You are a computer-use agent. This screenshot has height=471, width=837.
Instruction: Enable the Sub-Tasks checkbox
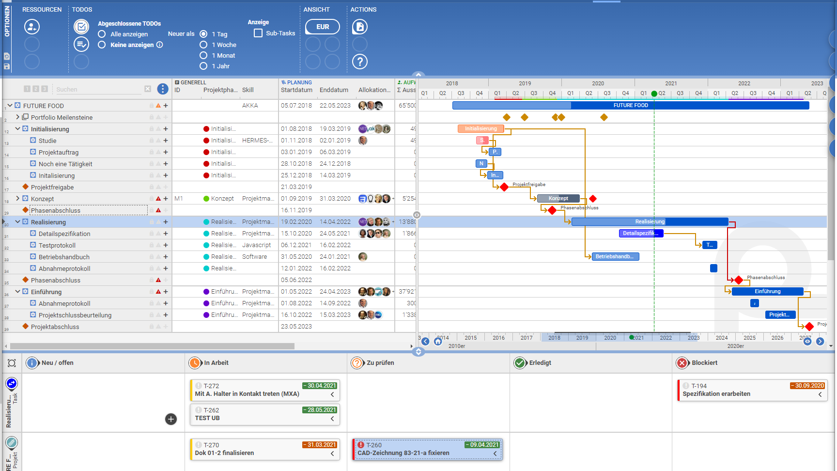click(x=258, y=33)
